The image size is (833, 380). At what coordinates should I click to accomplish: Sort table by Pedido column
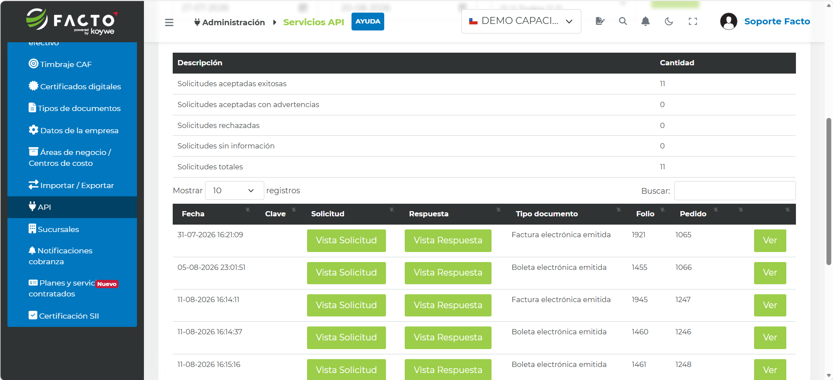point(697,214)
